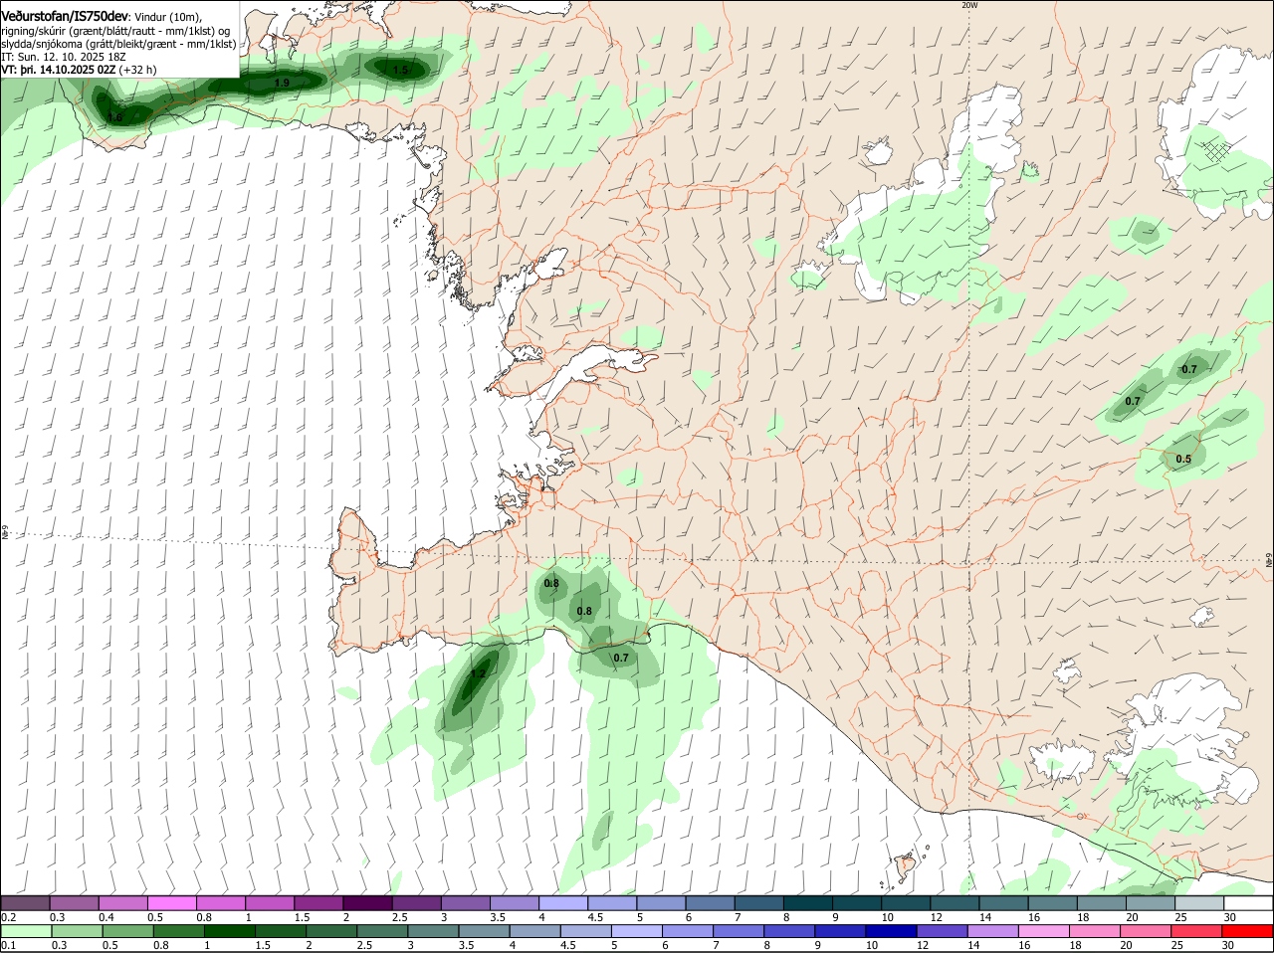Pick the 14–16 violet swatch in lower legend
1274x953 pixels.
993,931
